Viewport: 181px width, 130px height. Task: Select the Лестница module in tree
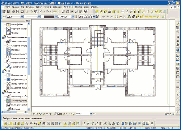[16, 109]
